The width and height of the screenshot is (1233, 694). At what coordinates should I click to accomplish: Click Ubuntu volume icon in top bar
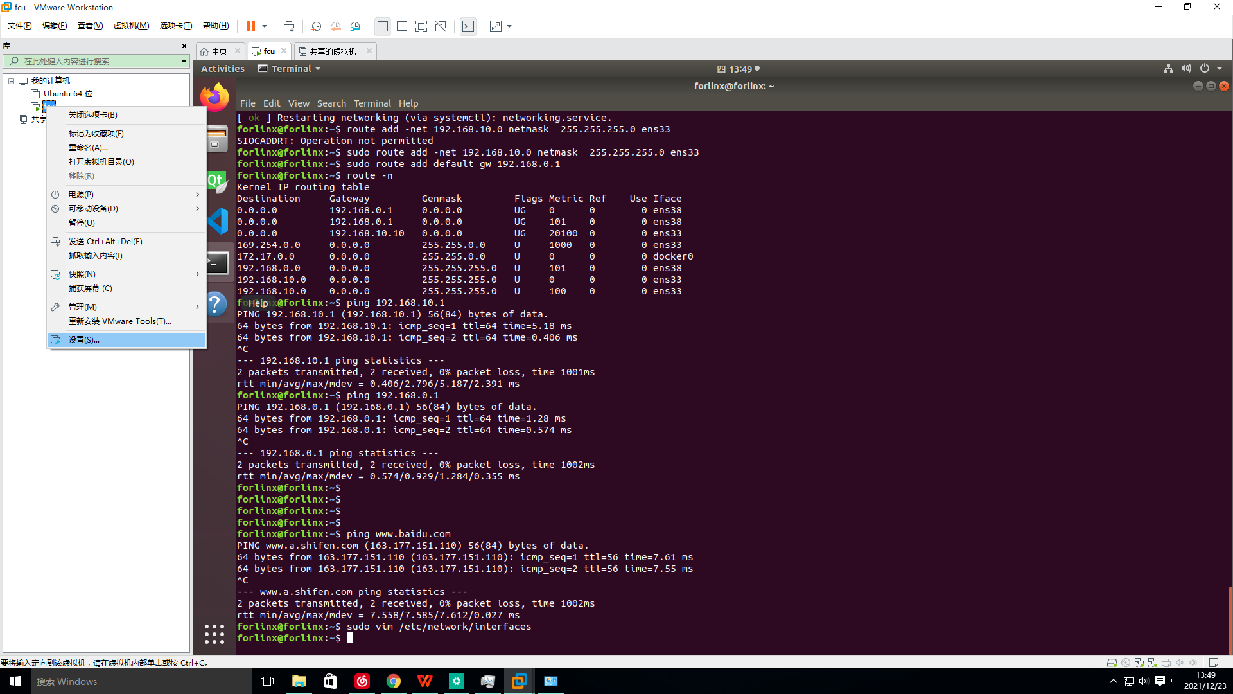coord(1186,69)
